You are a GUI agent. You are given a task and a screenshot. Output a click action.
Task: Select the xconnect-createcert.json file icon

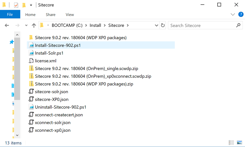31,115
